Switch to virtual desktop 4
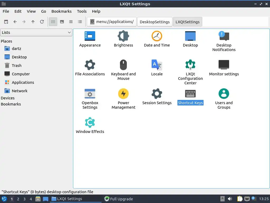270x203 pixels. pos(31,199)
